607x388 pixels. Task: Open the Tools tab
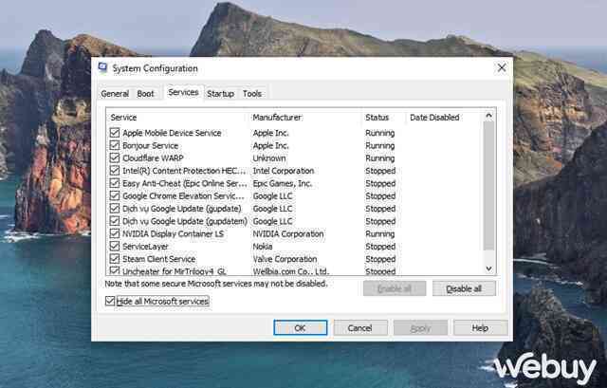pyautogui.click(x=252, y=94)
